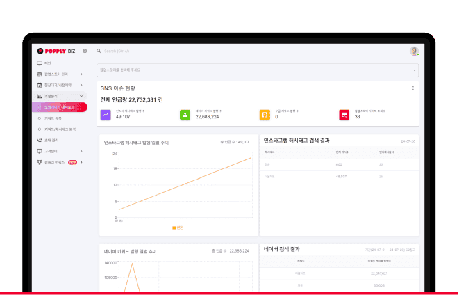Sort by the 전체 게시수 column header

pyautogui.click(x=342, y=152)
